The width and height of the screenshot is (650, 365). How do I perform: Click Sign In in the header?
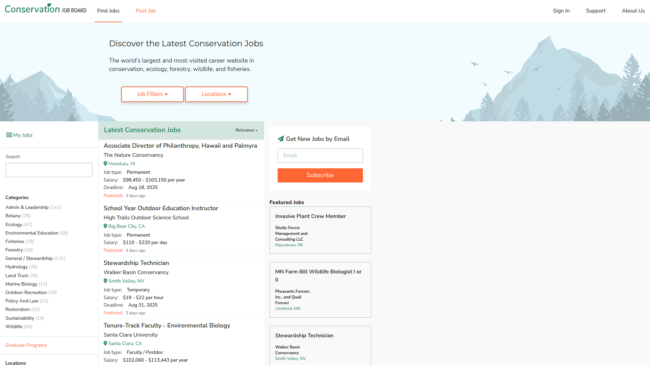coord(561,11)
